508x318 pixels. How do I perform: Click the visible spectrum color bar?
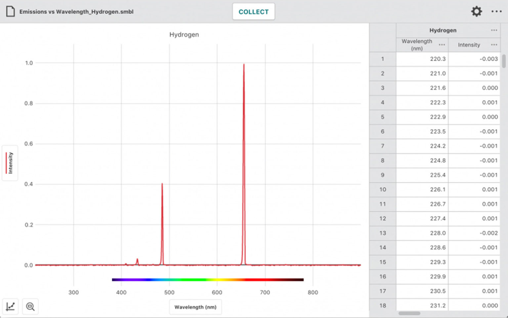208,279
